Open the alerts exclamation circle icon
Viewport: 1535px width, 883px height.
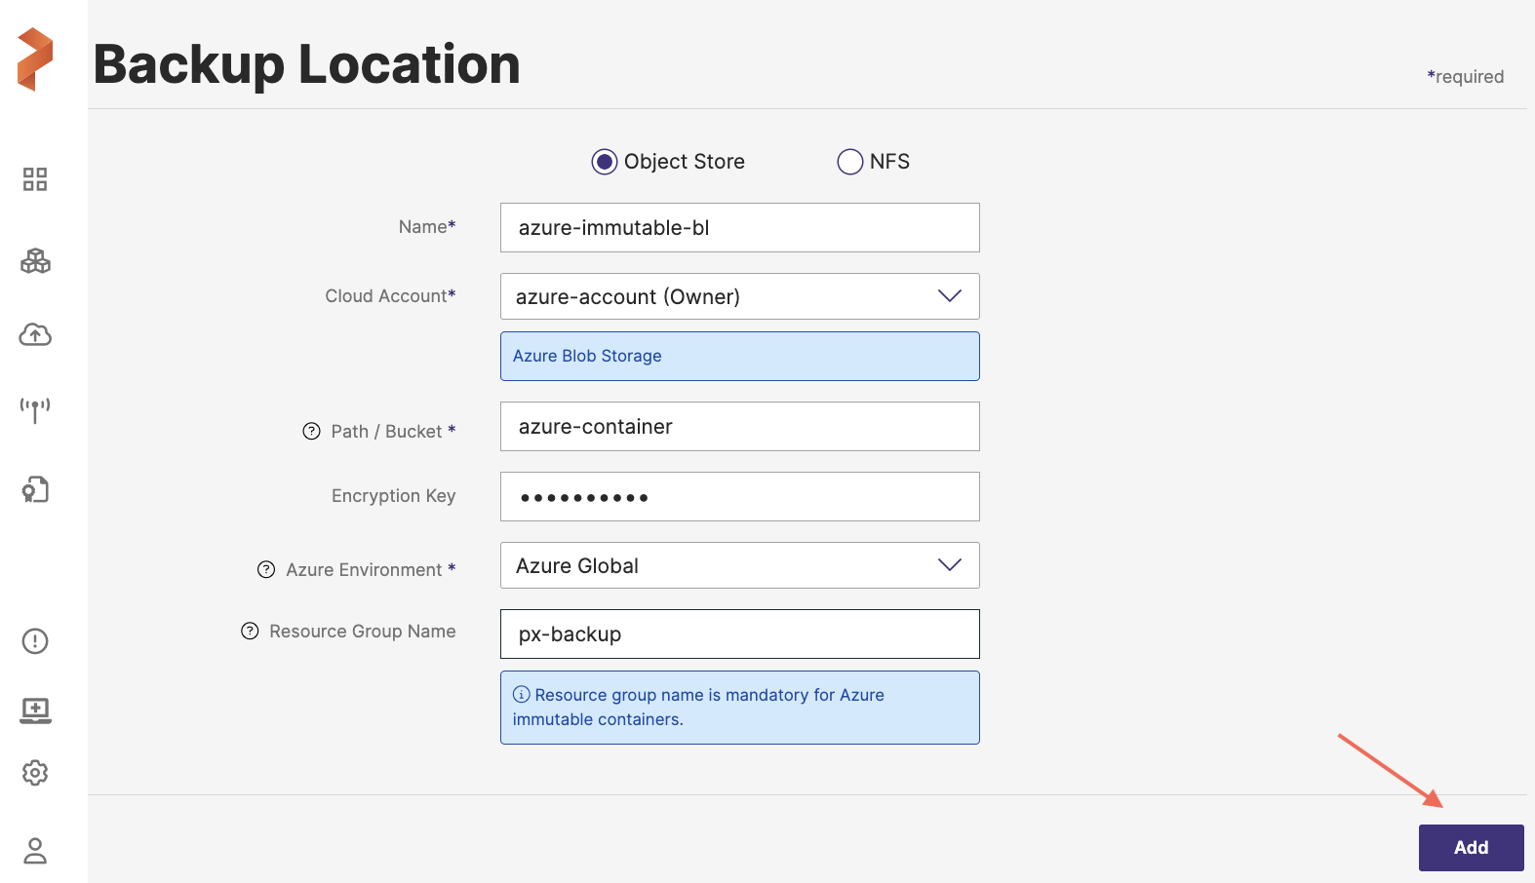pyautogui.click(x=35, y=641)
